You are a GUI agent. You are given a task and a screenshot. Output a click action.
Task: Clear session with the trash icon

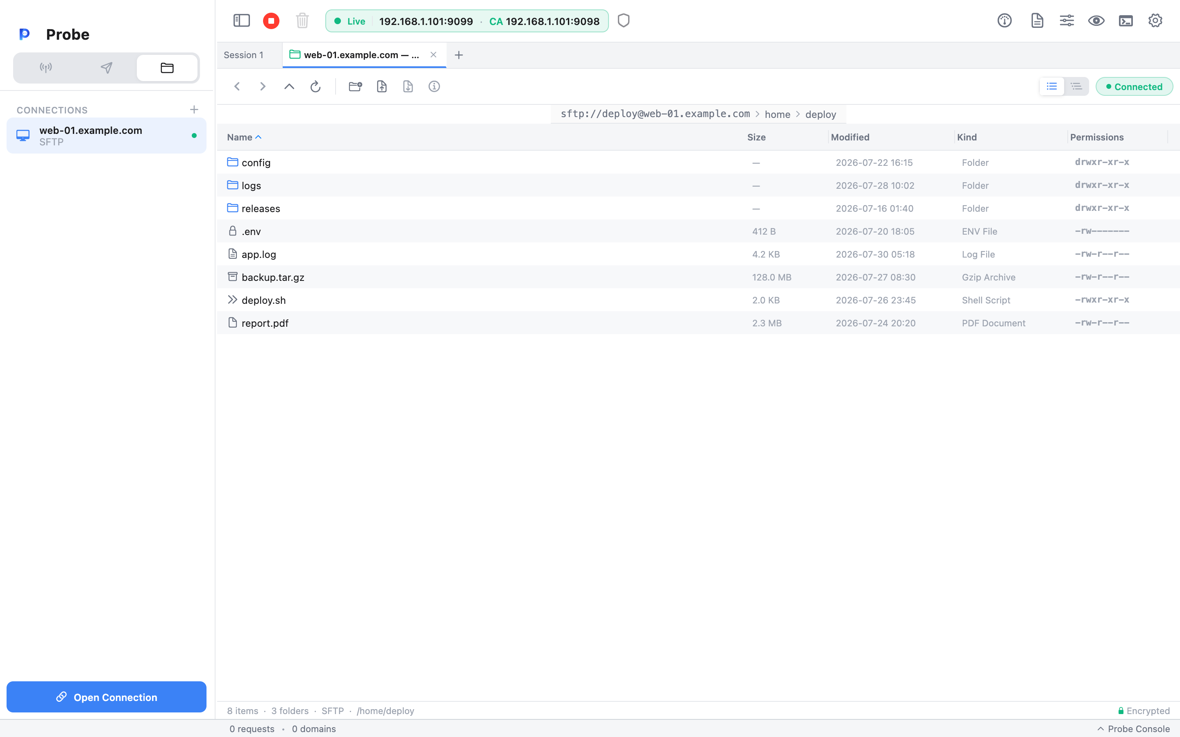(302, 20)
